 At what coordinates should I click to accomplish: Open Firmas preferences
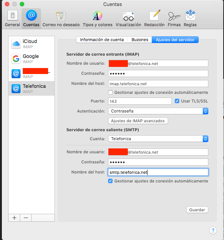point(173,18)
